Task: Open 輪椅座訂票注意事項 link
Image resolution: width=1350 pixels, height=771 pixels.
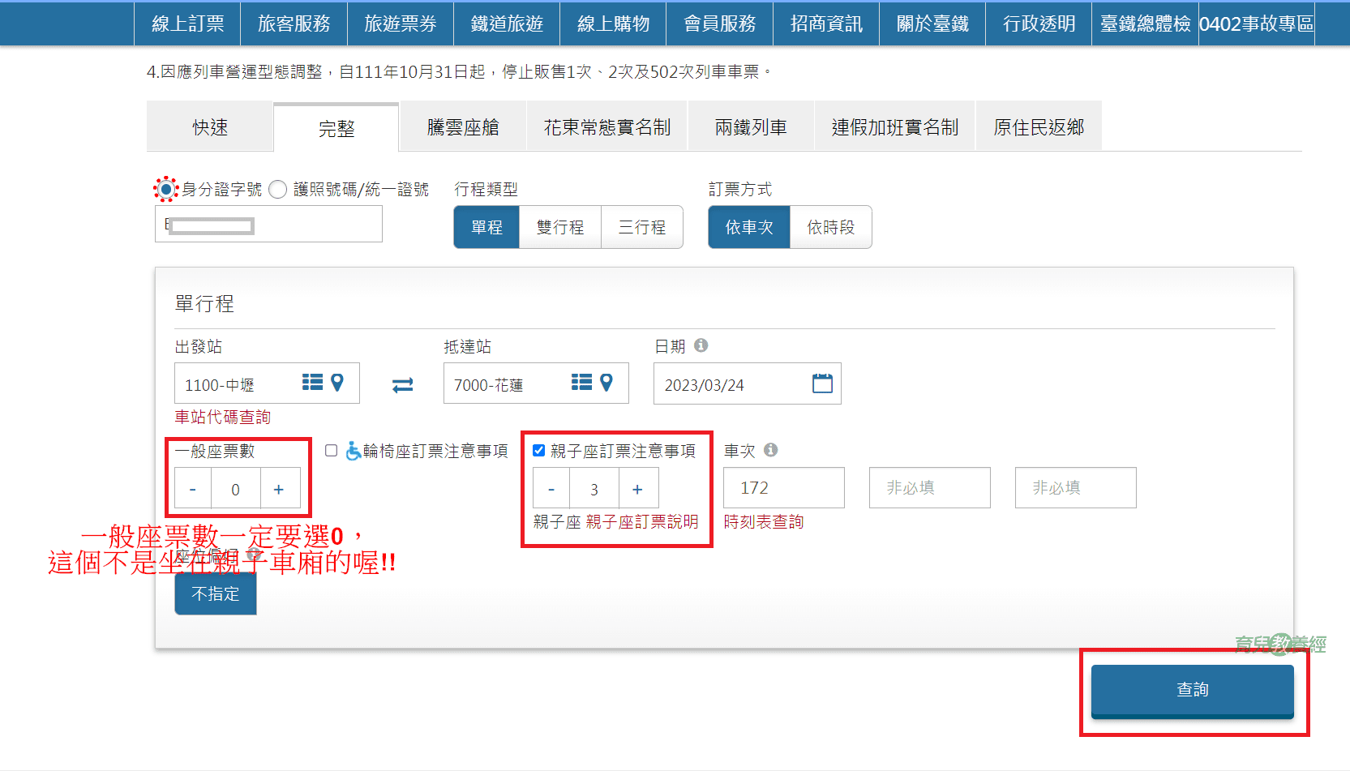Action: [435, 450]
